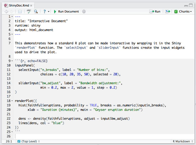196x145 pixels.
Task: Change the R Markdown file type selector
Action: [x=183, y=141]
